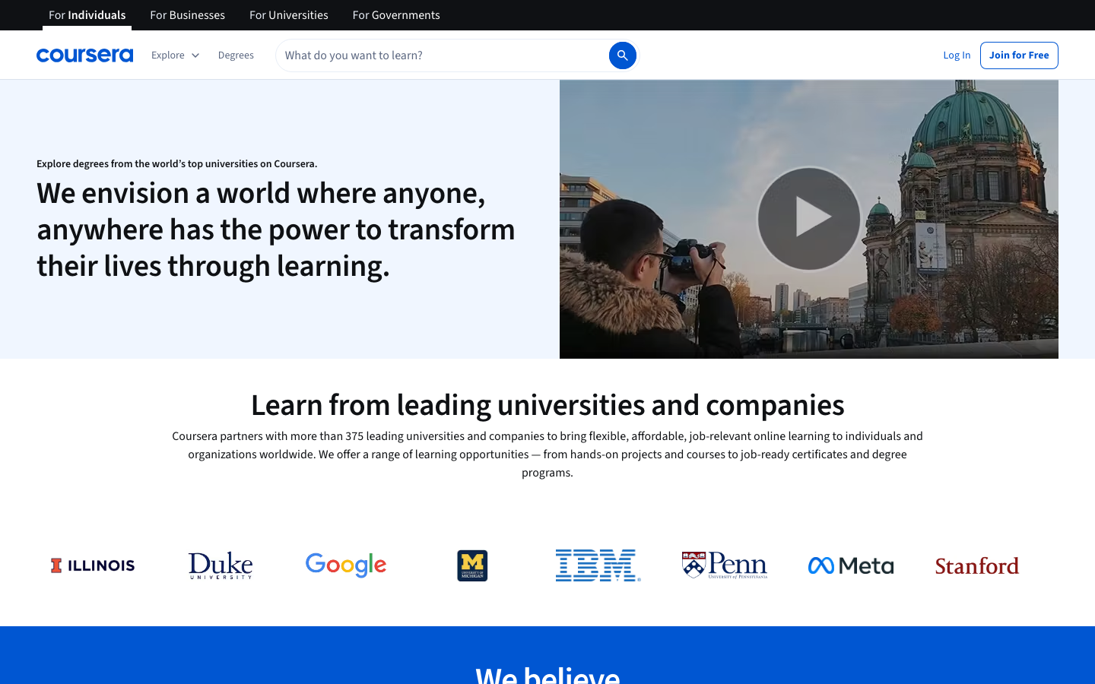Click the blue search magnifier button
The width and height of the screenshot is (1095, 684).
coord(622,55)
